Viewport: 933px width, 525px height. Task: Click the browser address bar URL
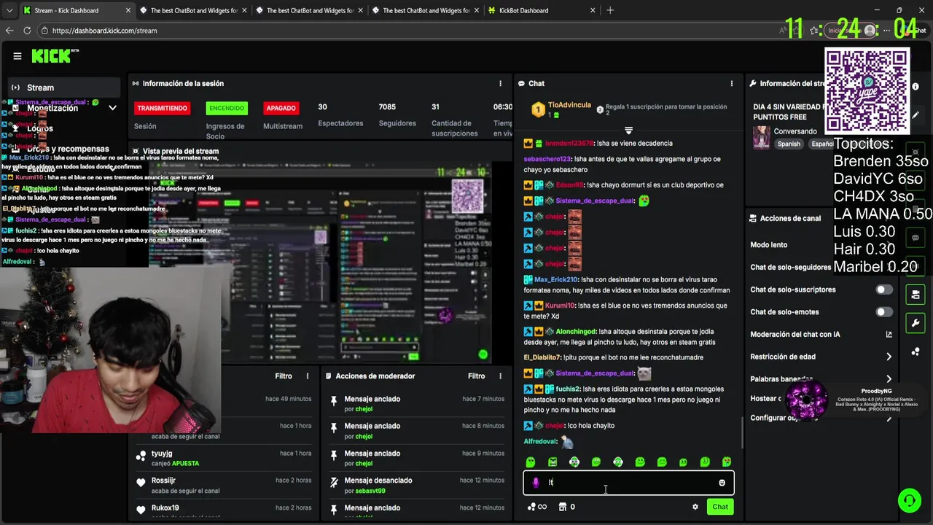click(105, 31)
